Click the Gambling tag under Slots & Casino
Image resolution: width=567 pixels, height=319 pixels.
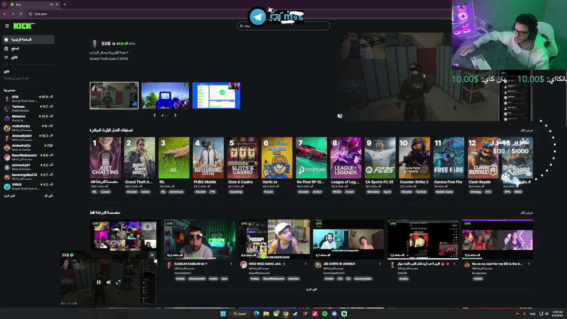tap(236, 192)
